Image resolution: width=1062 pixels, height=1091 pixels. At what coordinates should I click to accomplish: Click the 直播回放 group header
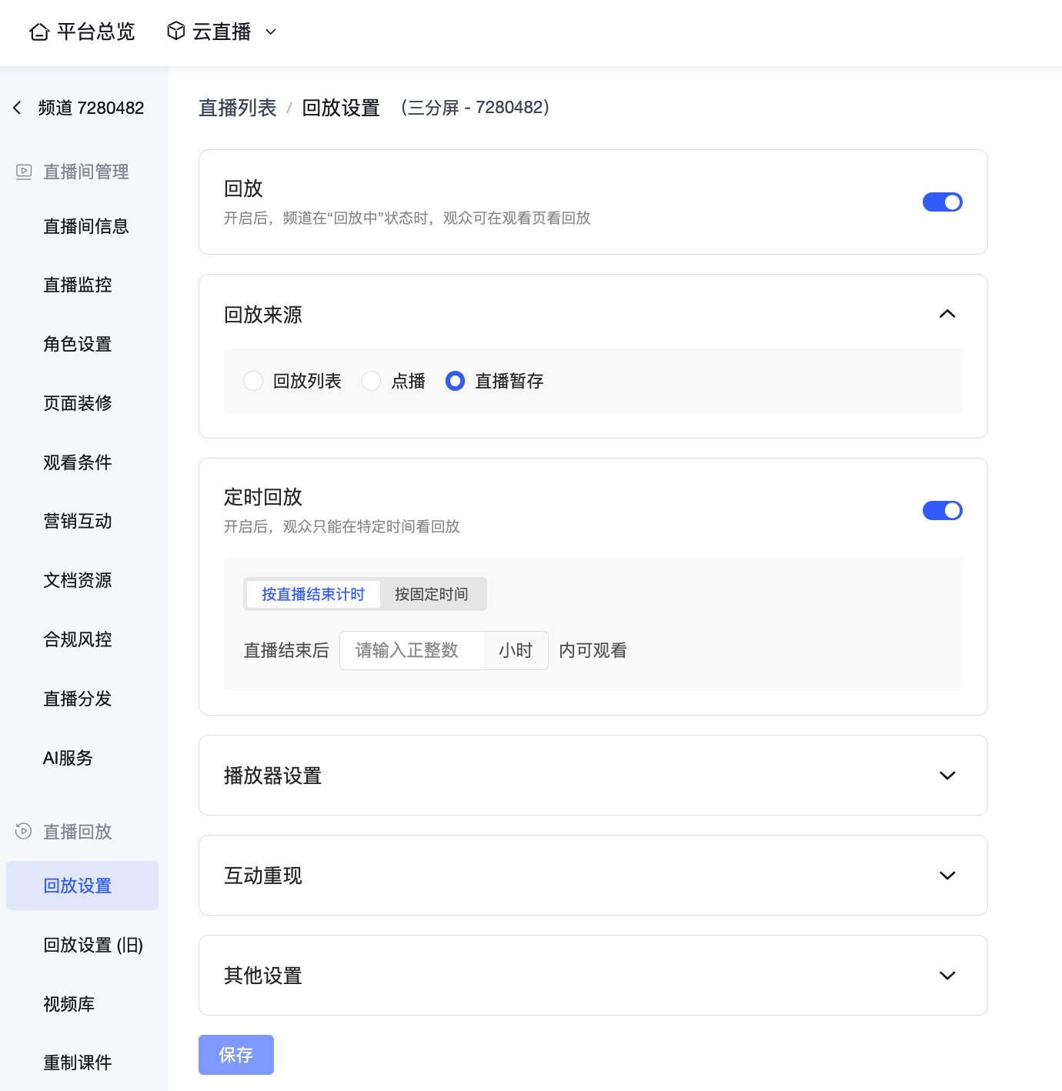(78, 832)
